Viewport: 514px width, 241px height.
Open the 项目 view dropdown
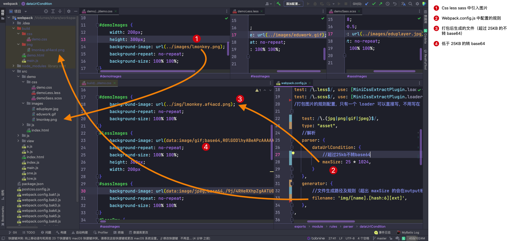pyautogui.click(x=26, y=12)
